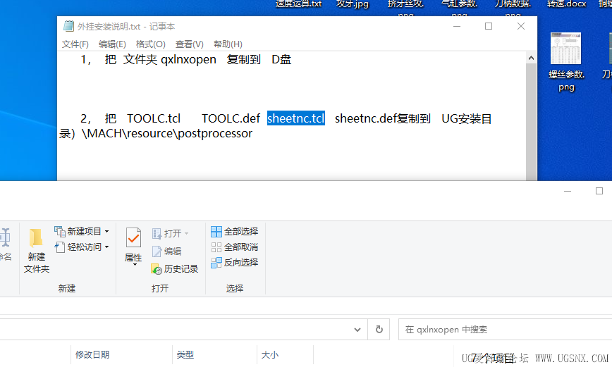Minimize the Notepad window

pyautogui.click(x=457, y=26)
